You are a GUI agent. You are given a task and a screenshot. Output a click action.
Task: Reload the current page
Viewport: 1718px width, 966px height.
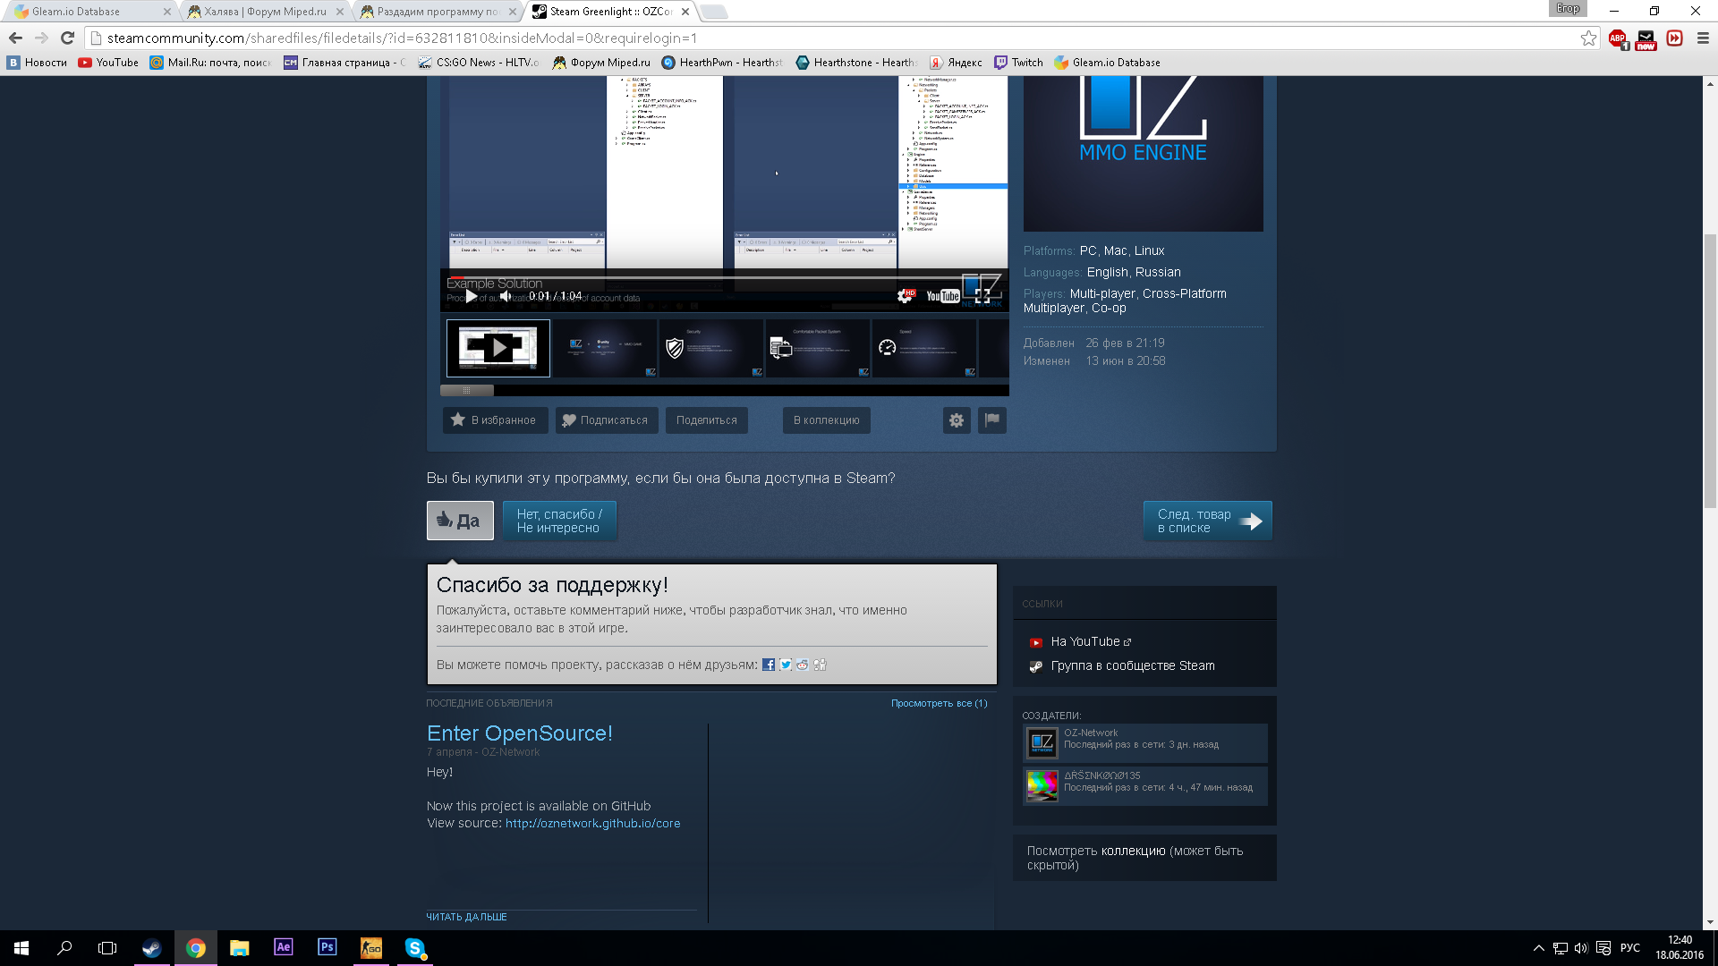coord(67,38)
